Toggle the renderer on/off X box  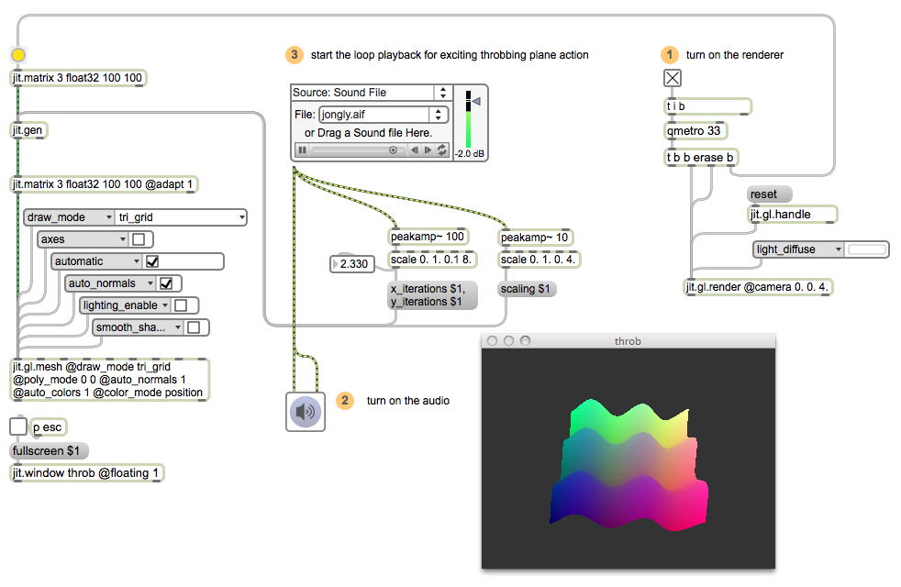(673, 79)
